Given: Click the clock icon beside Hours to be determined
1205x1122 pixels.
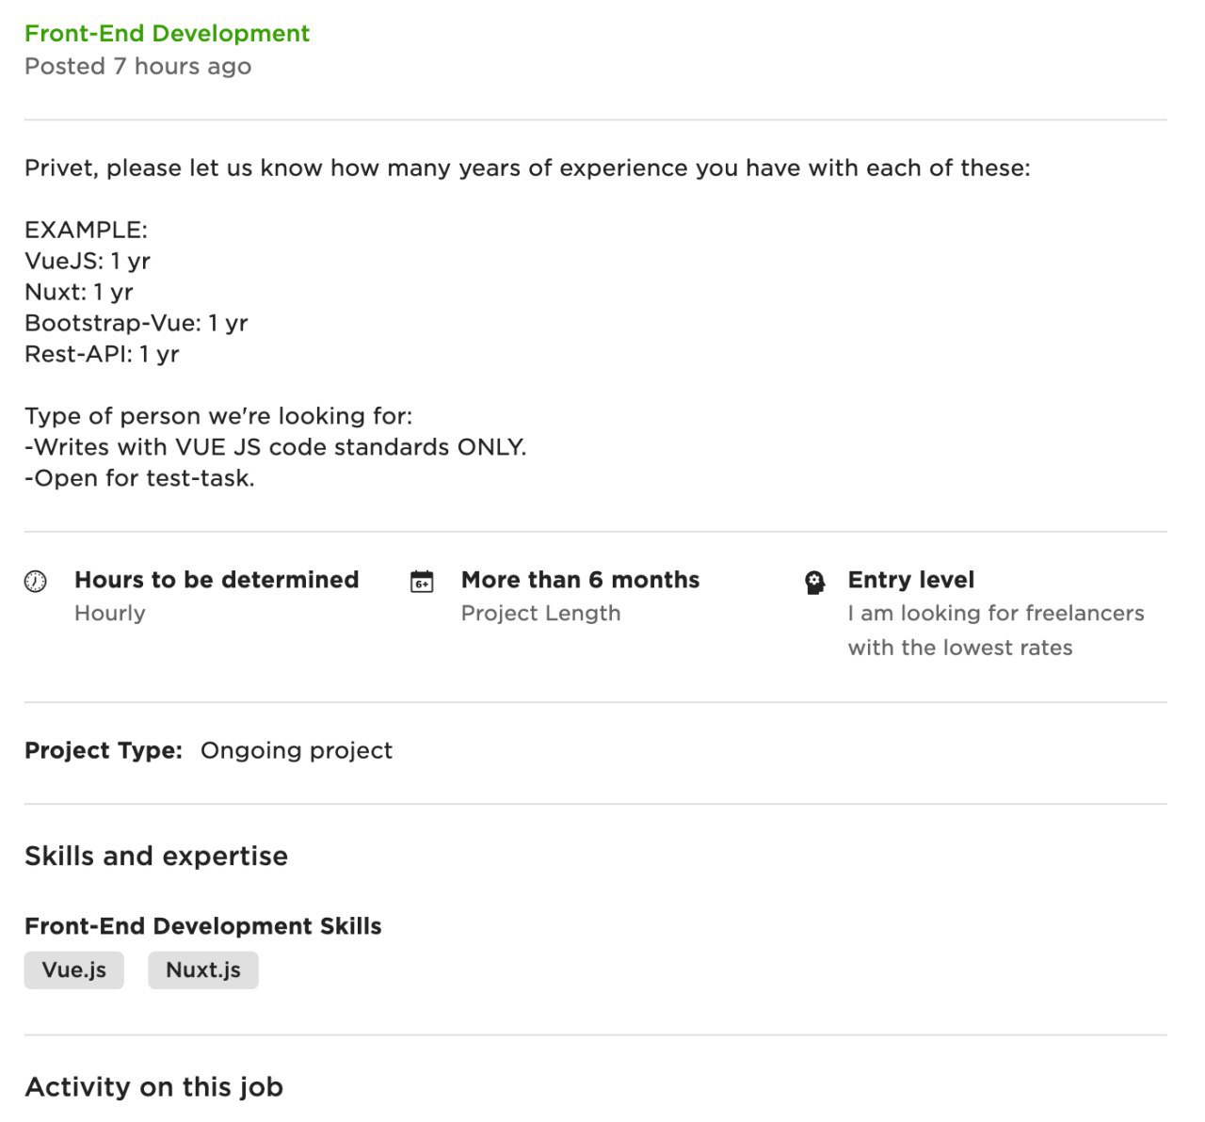Looking at the screenshot, I should (x=35, y=582).
